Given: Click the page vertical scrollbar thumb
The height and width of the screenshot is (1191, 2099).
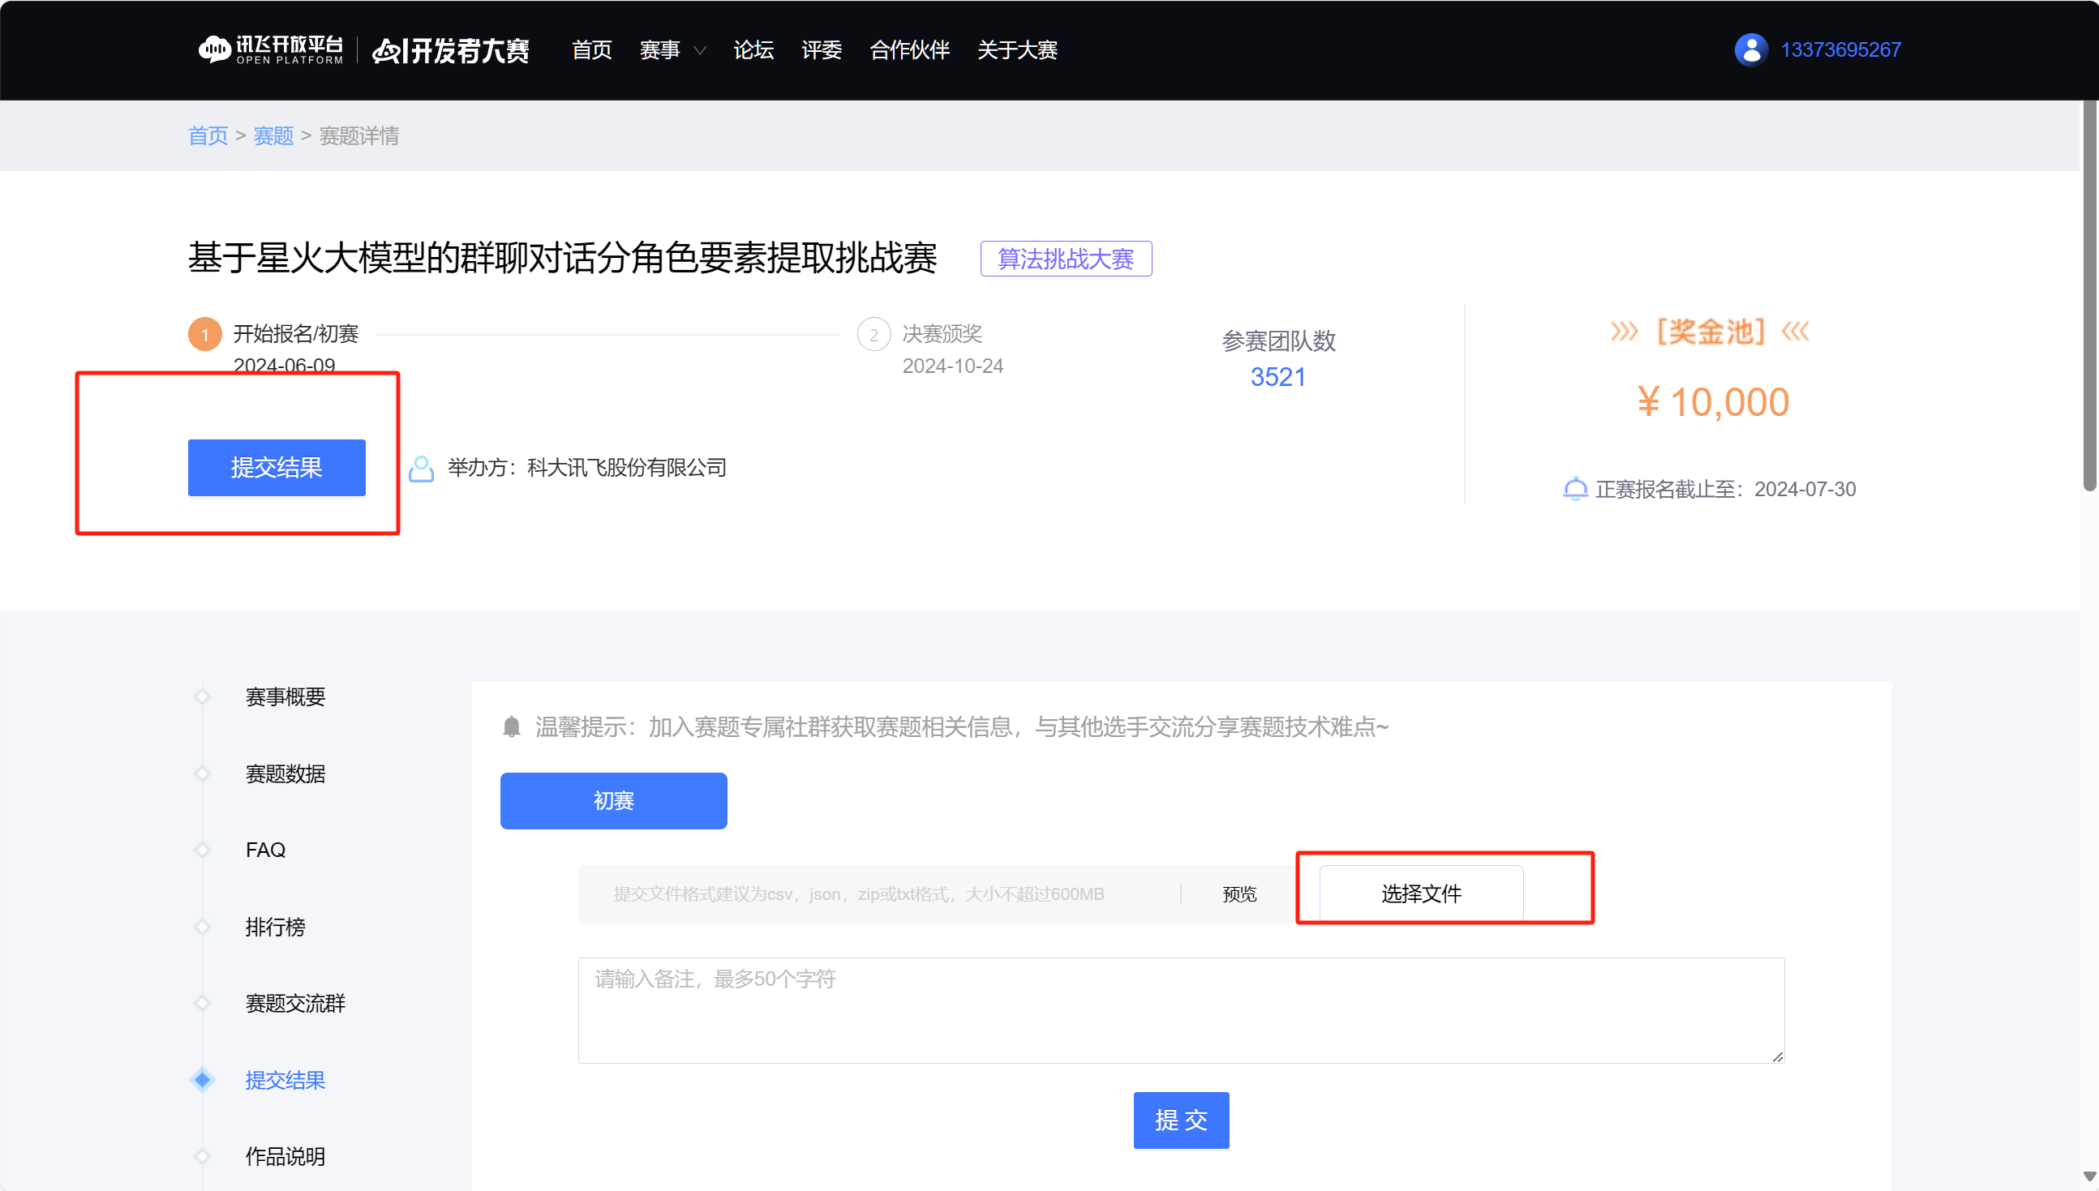Looking at the screenshot, I should (x=2090, y=296).
